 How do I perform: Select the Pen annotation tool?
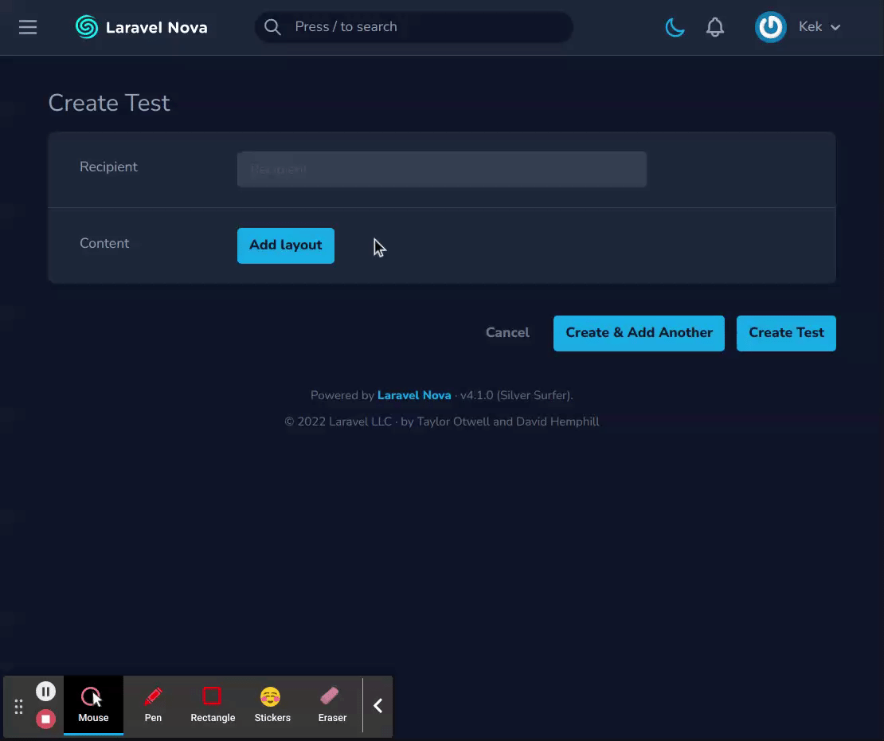tap(153, 705)
